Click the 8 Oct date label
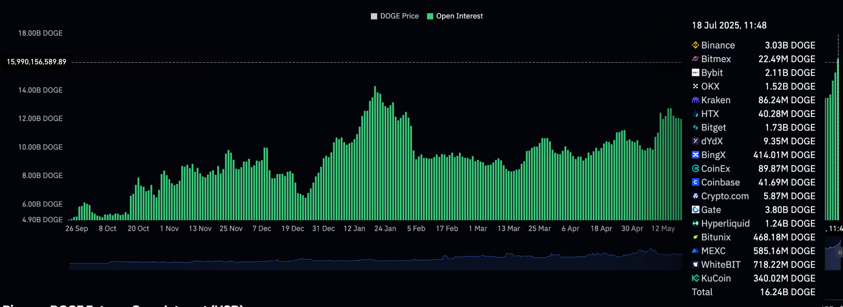This screenshot has width=843, height=307. click(108, 228)
